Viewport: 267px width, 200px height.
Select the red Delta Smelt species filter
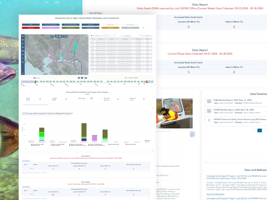[x=31, y=28]
